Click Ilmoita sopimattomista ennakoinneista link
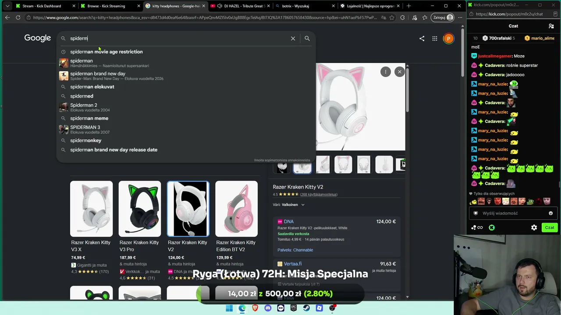The width and height of the screenshot is (561, 315). click(282, 160)
